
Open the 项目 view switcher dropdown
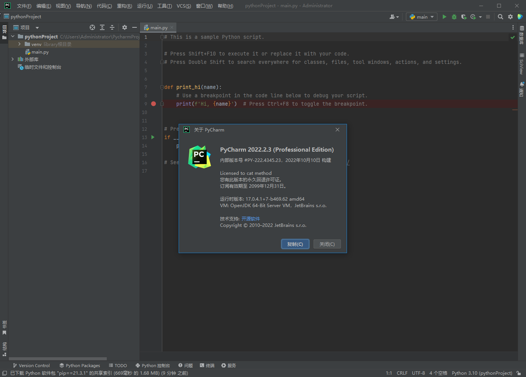(x=36, y=27)
